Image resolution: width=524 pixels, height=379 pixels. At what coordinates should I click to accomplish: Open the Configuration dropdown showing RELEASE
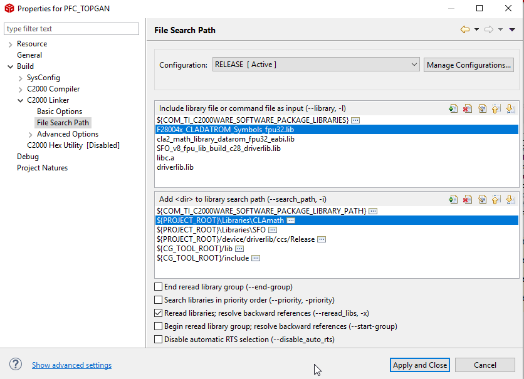tap(316, 65)
